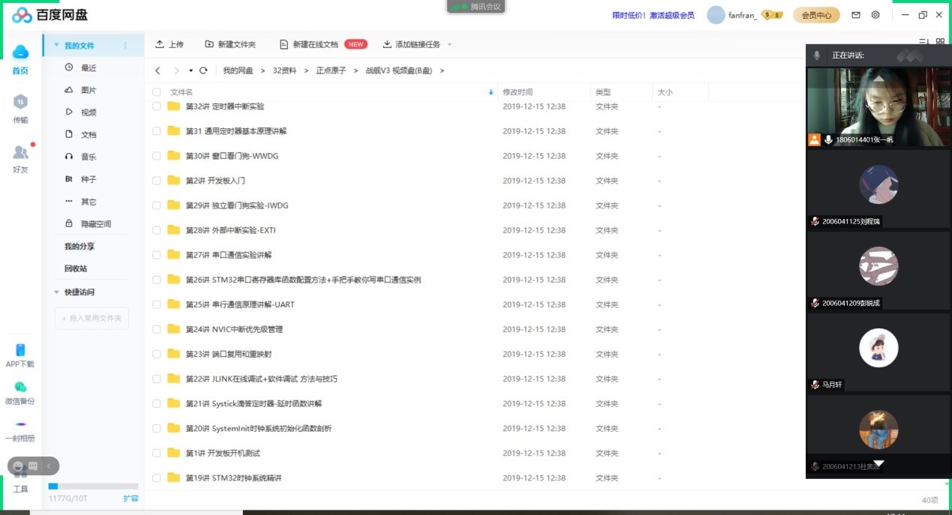Check the select-all checkbox in file list header

[x=157, y=91]
